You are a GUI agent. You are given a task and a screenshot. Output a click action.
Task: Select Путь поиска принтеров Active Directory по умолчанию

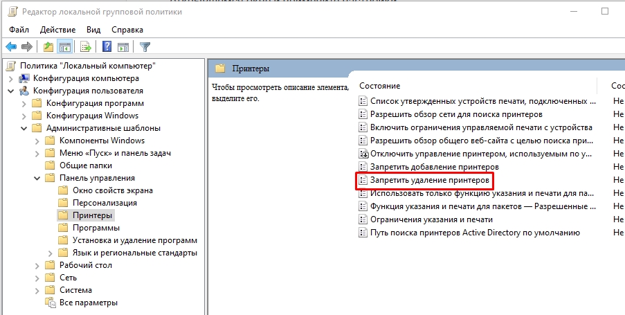click(x=475, y=233)
